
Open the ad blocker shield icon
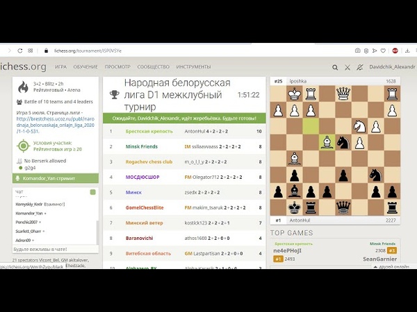(x=366, y=51)
